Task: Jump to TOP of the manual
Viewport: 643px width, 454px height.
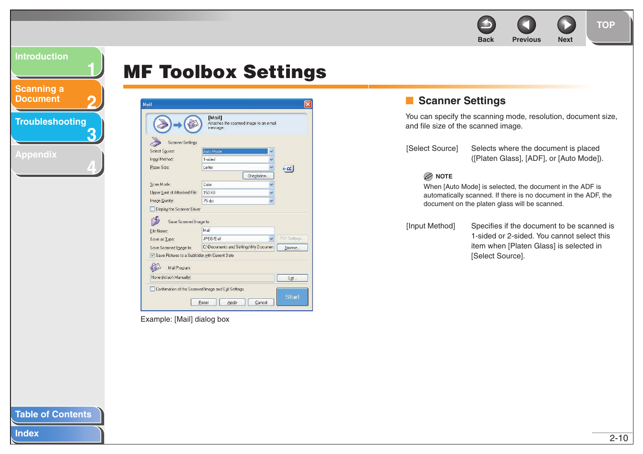Action: click(x=608, y=26)
